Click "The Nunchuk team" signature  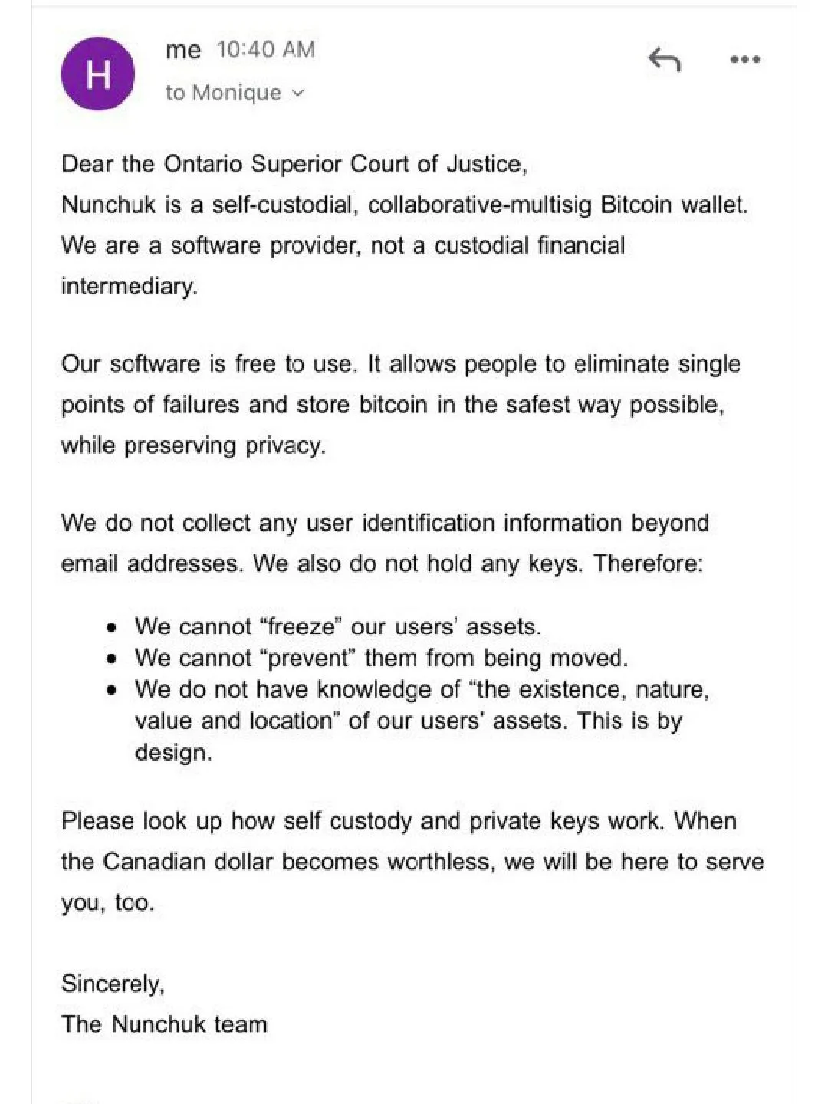(164, 1024)
